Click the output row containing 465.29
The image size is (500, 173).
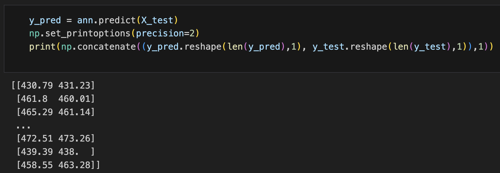point(56,112)
